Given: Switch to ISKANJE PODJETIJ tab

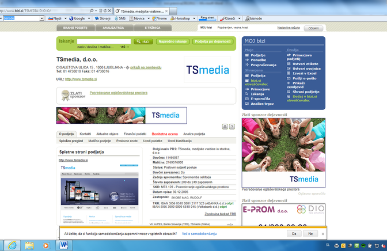Looking at the screenshot, I should pos(75,28).
